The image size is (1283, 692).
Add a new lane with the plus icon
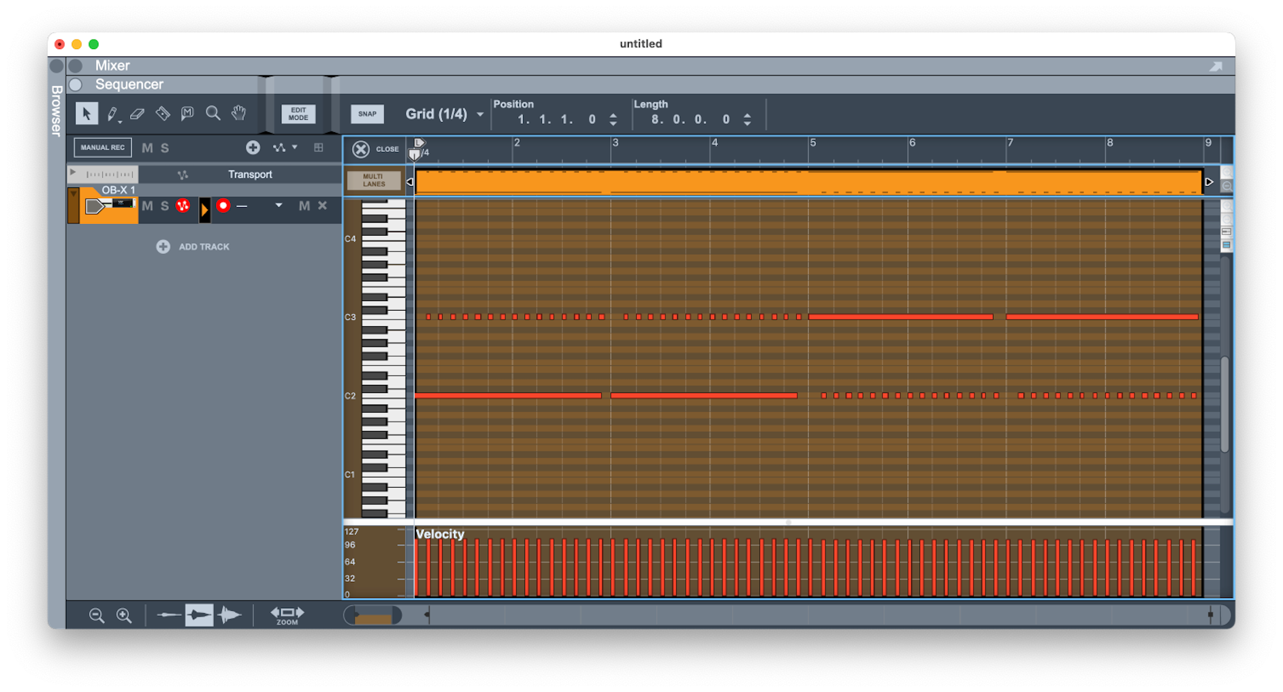253,147
